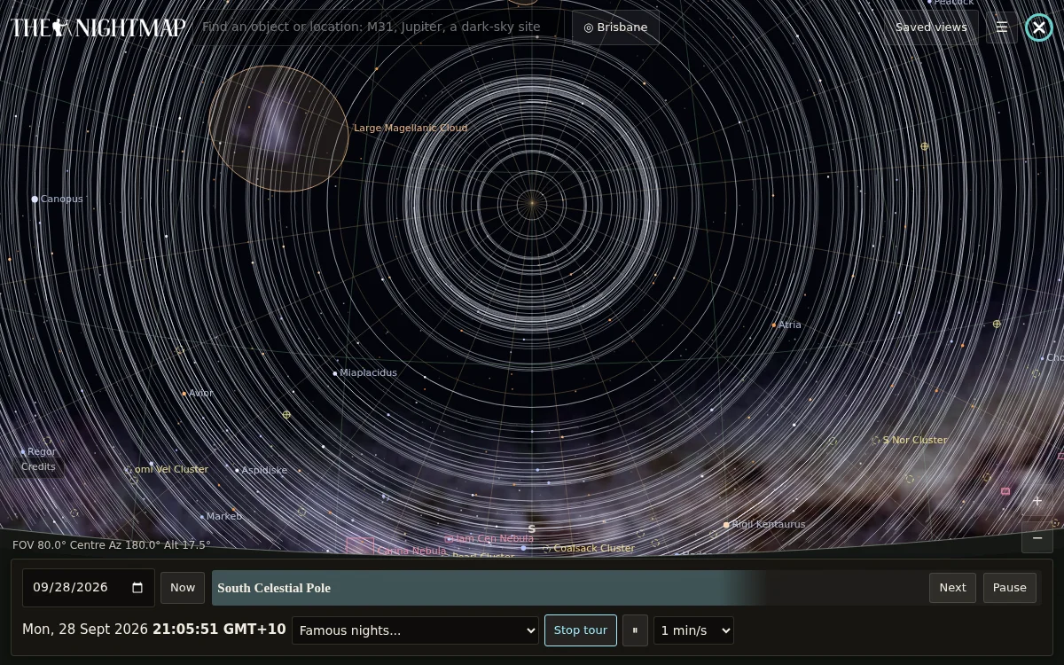This screenshot has height=665, width=1064.
Task: Select the Rigil Kentaurus star marker
Action: click(x=726, y=525)
